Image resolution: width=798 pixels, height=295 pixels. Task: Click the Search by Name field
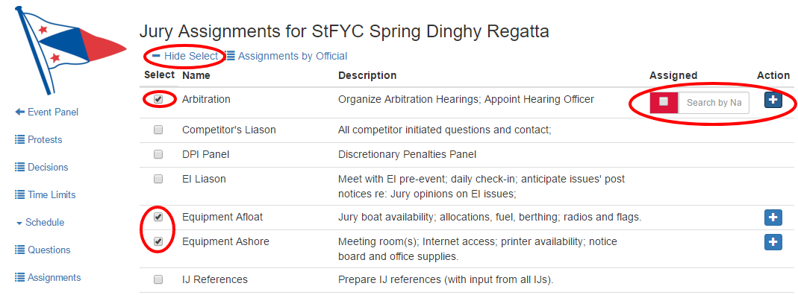point(714,103)
